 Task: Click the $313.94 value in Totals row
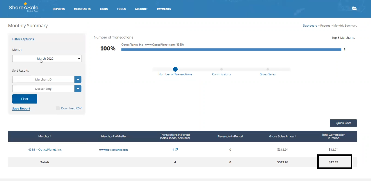tap(283, 162)
